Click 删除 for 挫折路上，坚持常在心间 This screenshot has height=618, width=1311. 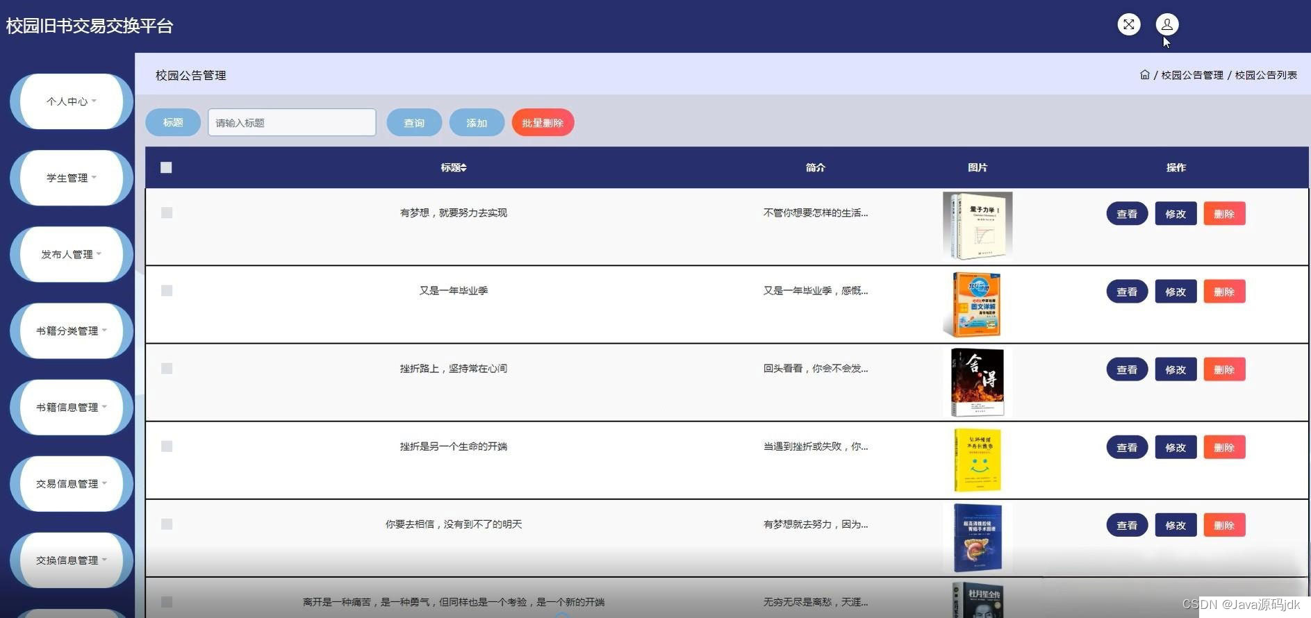(1224, 369)
